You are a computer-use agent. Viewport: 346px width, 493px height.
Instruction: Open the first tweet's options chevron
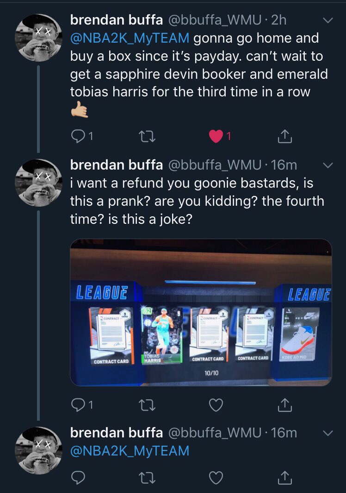point(328,20)
